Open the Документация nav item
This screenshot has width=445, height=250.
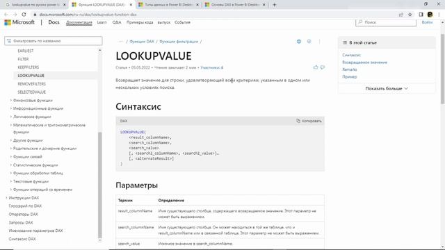click(79, 22)
